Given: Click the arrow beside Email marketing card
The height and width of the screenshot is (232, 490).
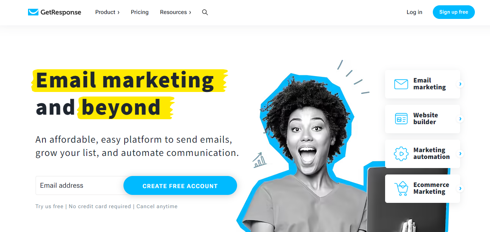Looking at the screenshot, I should click(460, 84).
